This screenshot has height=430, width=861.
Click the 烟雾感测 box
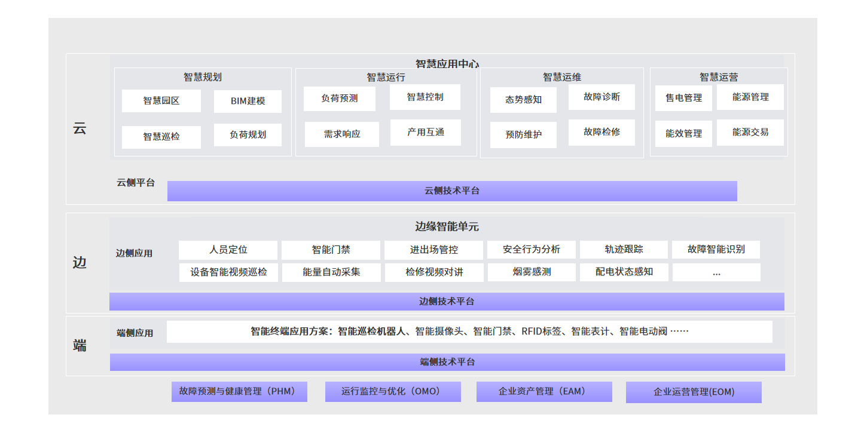[x=531, y=272]
